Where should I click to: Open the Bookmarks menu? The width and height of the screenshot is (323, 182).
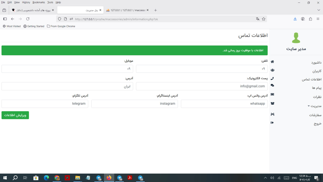[x=39, y=2]
